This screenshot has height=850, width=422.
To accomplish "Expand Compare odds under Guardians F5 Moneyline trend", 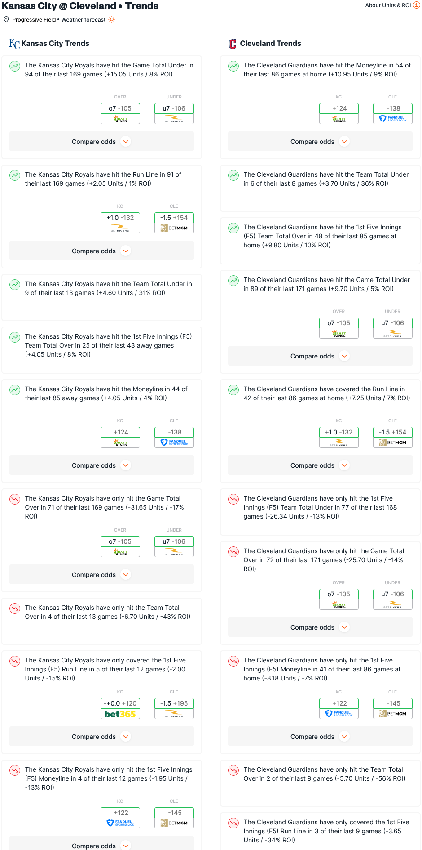I will tap(320, 737).
